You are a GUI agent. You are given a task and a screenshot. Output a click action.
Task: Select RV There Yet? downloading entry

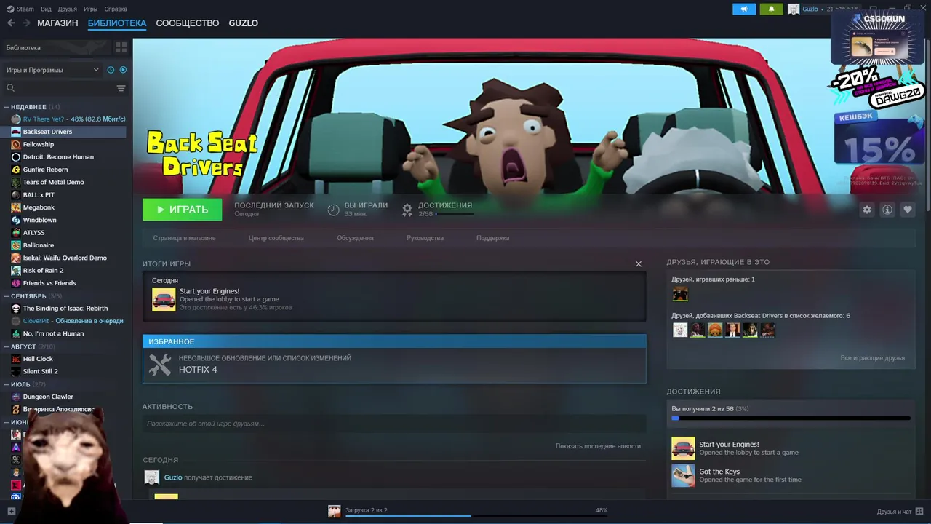pyautogui.click(x=63, y=119)
